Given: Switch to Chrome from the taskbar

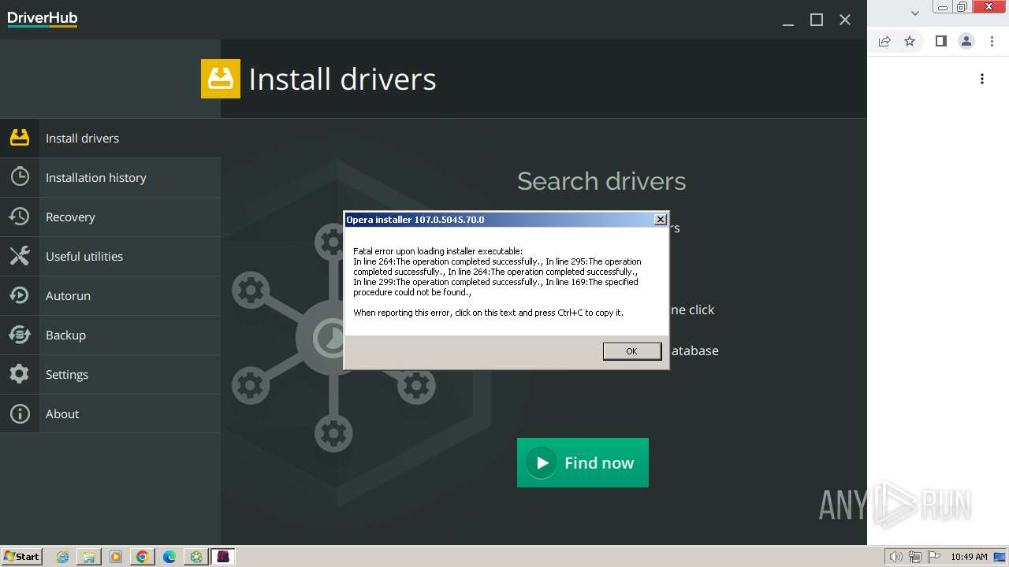Looking at the screenshot, I should tap(143, 557).
